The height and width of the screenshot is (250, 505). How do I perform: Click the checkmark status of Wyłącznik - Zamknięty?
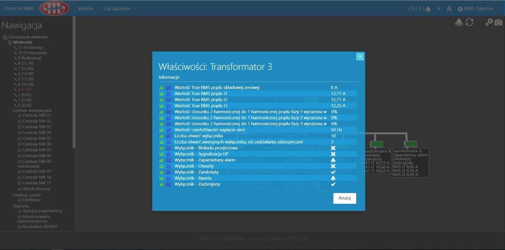point(333,172)
